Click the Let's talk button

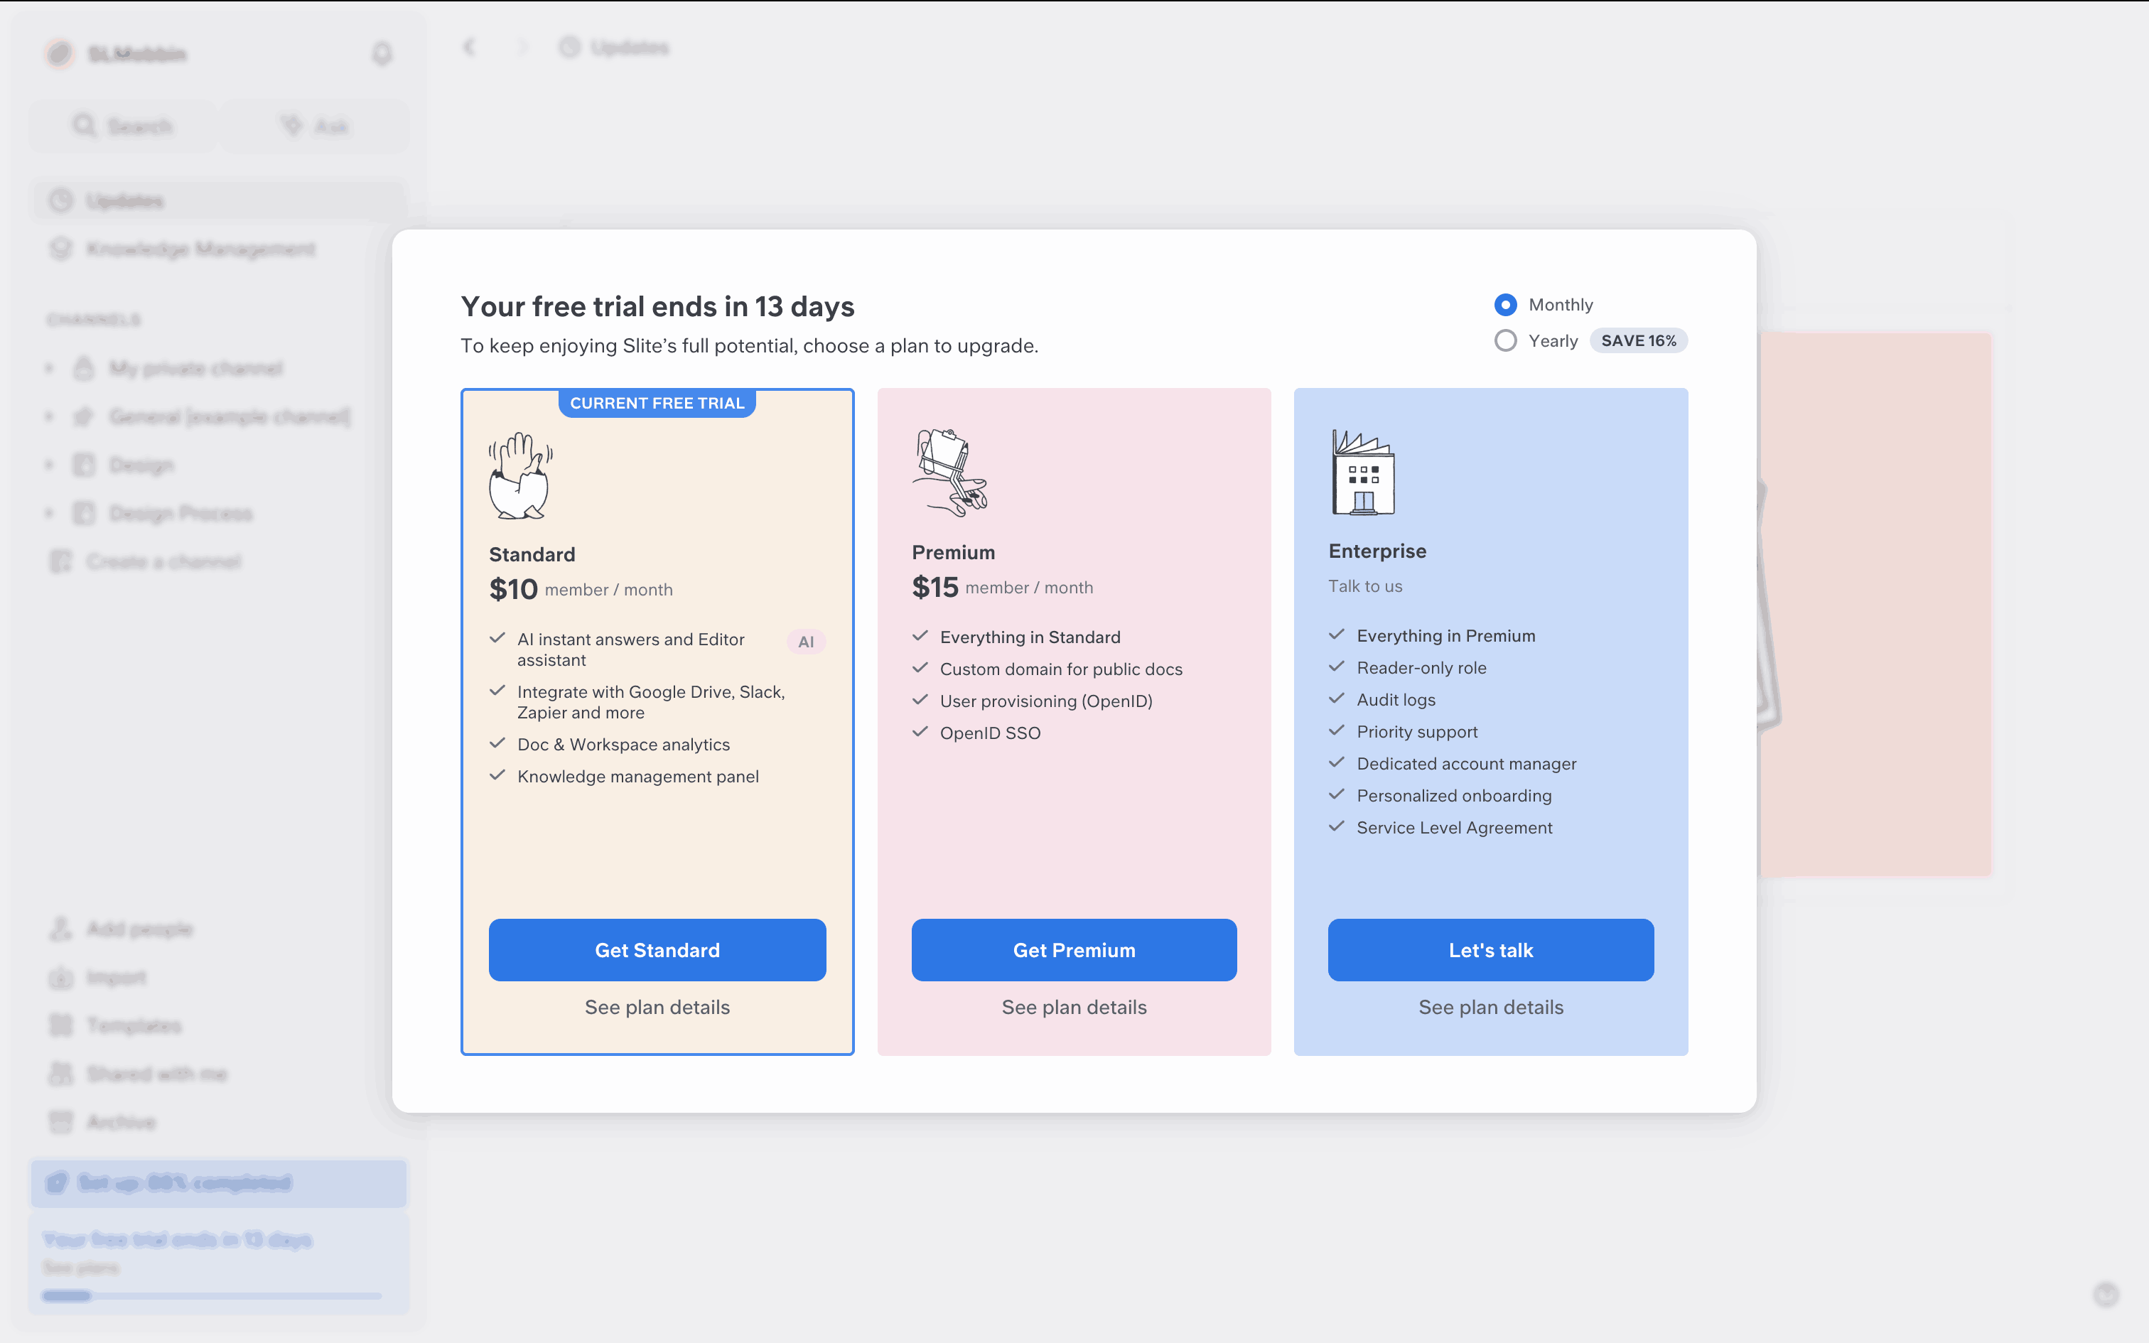click(1490, 949)
